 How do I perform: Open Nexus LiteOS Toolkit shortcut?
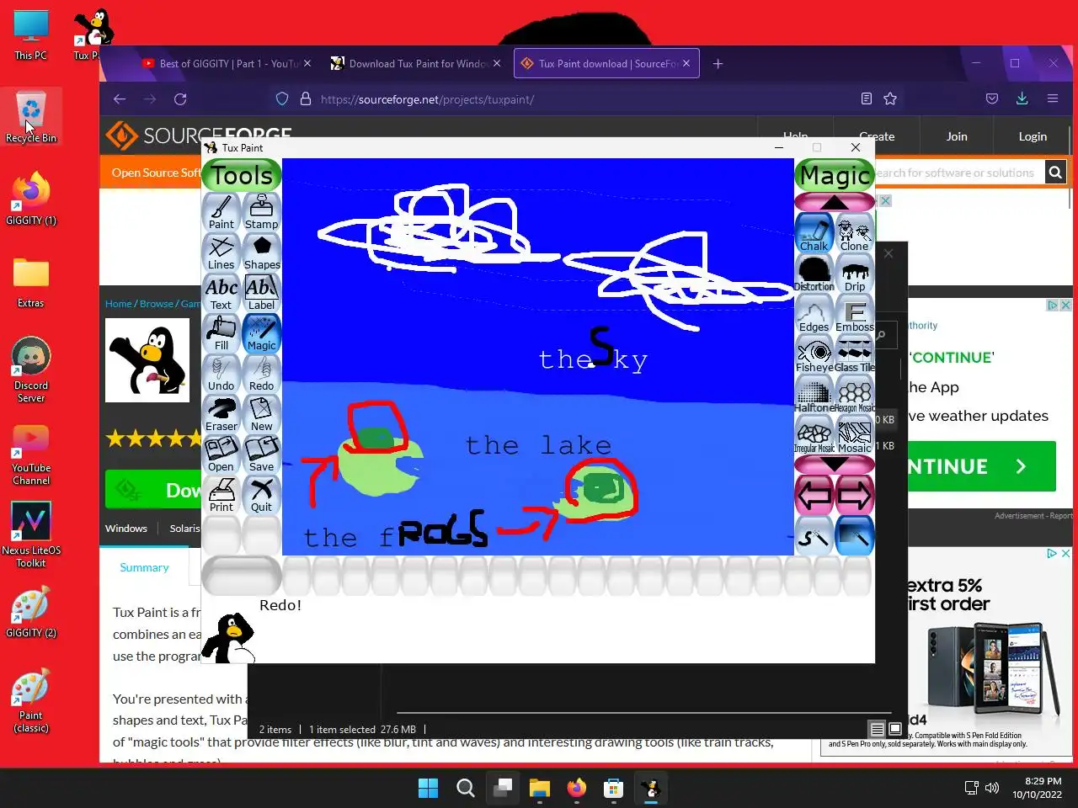[x=31, y=535]
